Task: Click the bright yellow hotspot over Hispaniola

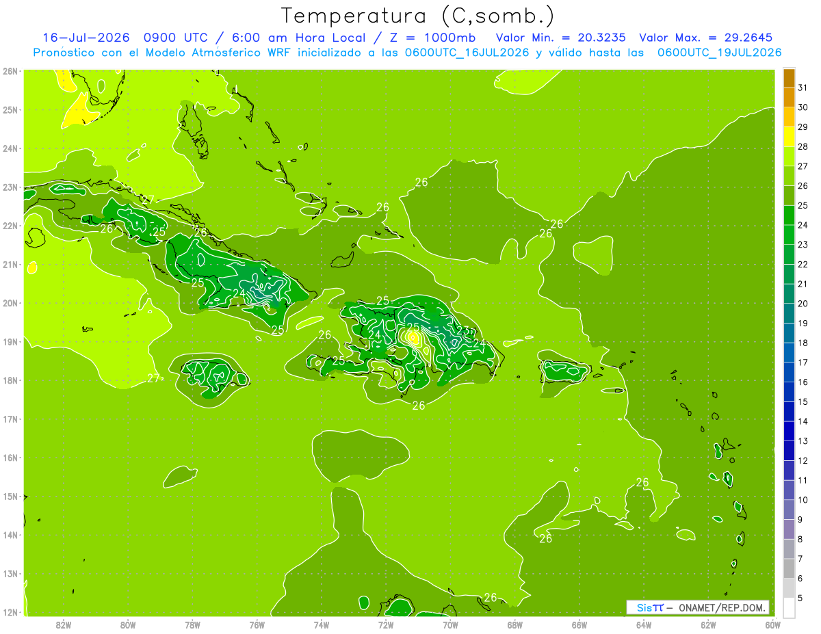Action: (413, 336)
